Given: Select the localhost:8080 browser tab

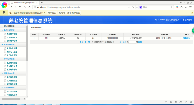Looking at the screenshot, I should 24,3.
